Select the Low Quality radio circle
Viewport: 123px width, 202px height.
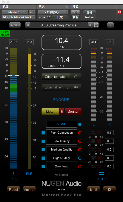pyautogui.click(x=80, y=141)
